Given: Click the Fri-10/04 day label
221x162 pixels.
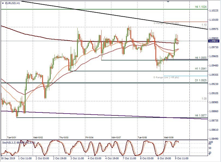Looking at the screenshot, I should [x=90, y=137].
